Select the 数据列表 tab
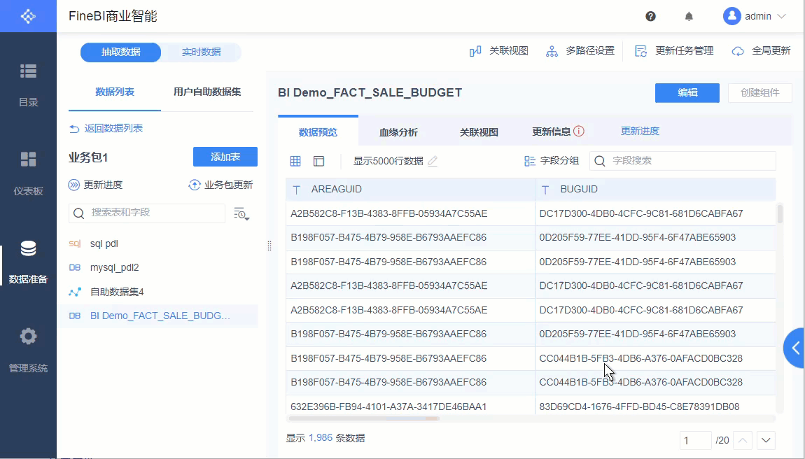Image resolution: width=805 pixels, height=459 pixels. [115, 92]
